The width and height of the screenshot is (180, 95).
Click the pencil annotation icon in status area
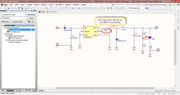(157, 91)
